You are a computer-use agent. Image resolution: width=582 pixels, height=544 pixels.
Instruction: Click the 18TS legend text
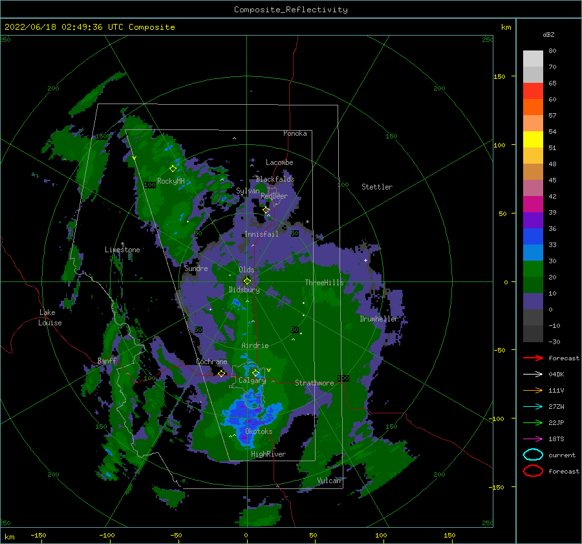tap(556, 439)
